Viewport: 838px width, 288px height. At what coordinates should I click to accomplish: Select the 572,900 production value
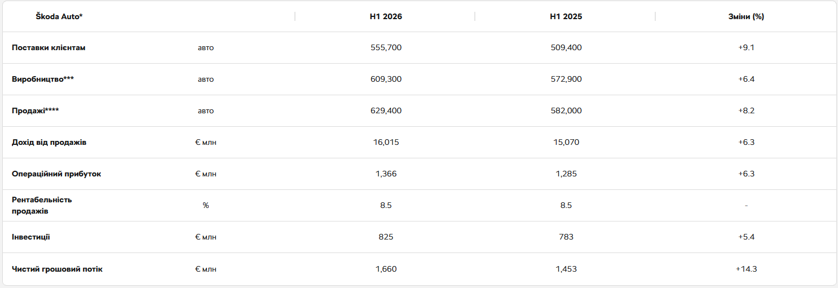tap(566, 79)
